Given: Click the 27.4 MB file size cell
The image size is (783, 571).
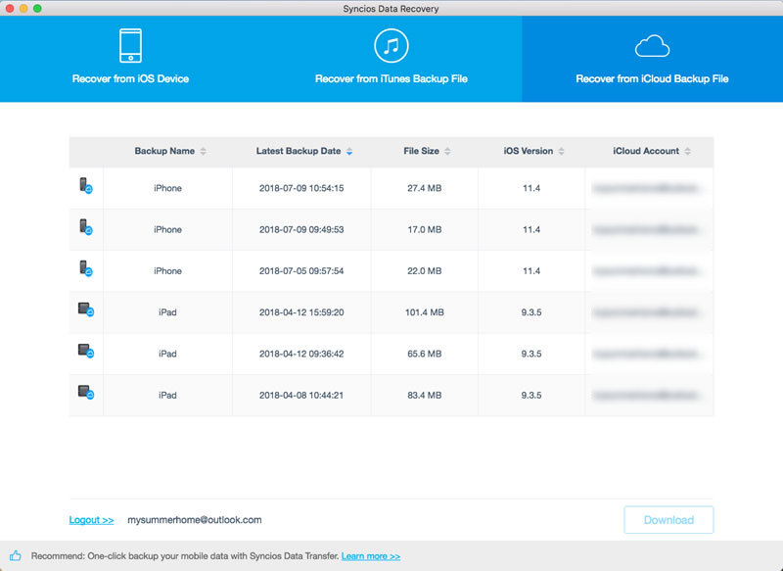Looking at the screenshot, I should click(x=424, y=188).
